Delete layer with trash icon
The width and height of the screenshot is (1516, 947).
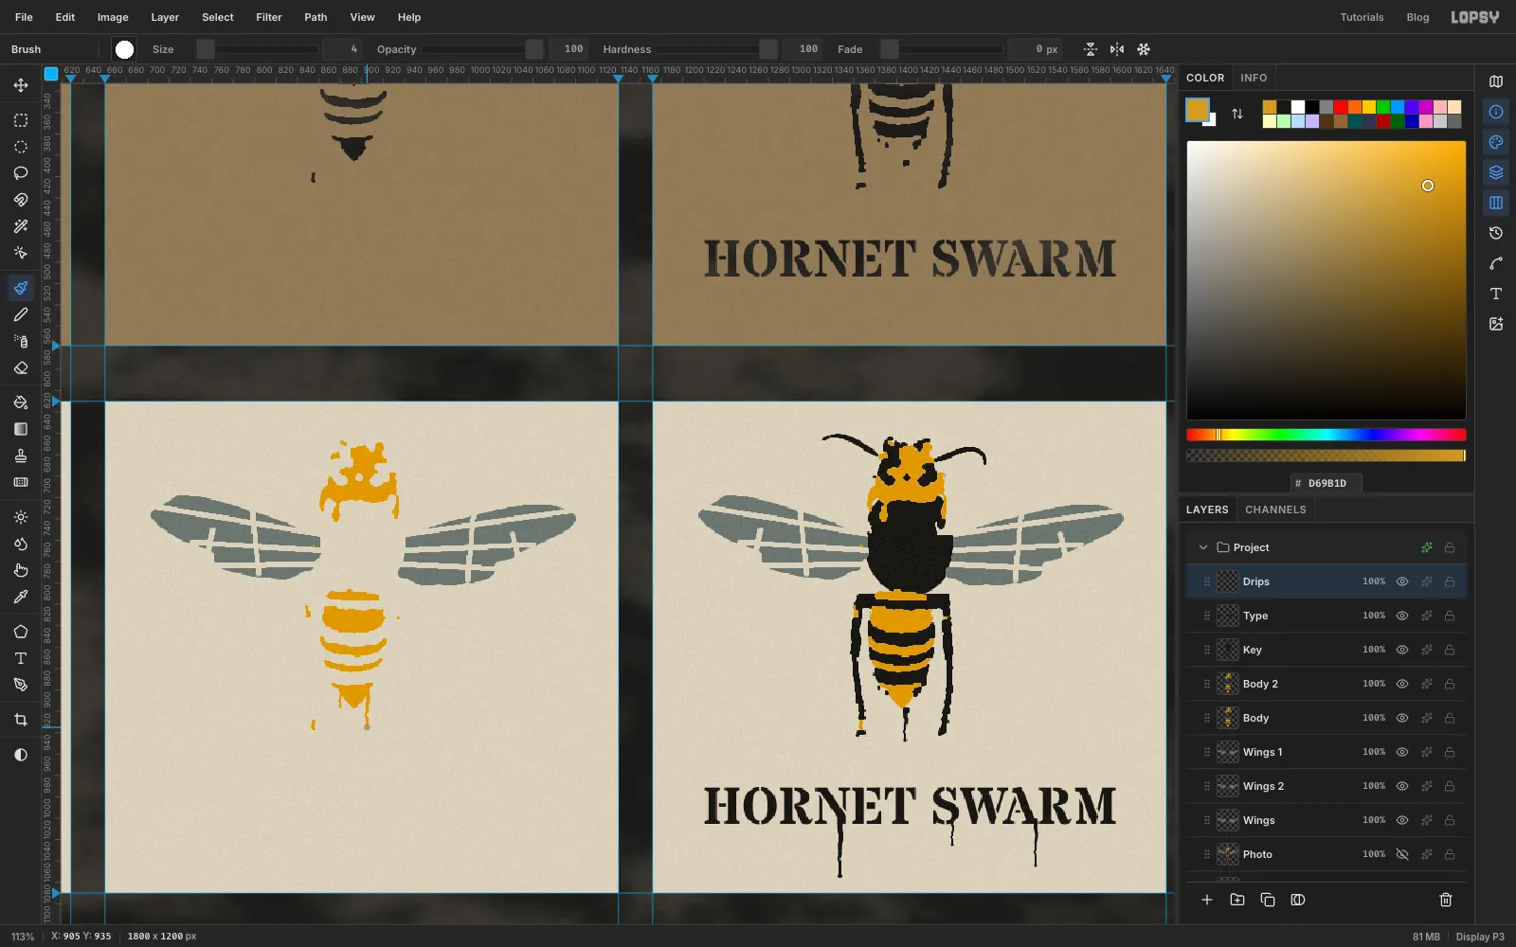point(1446,900)
